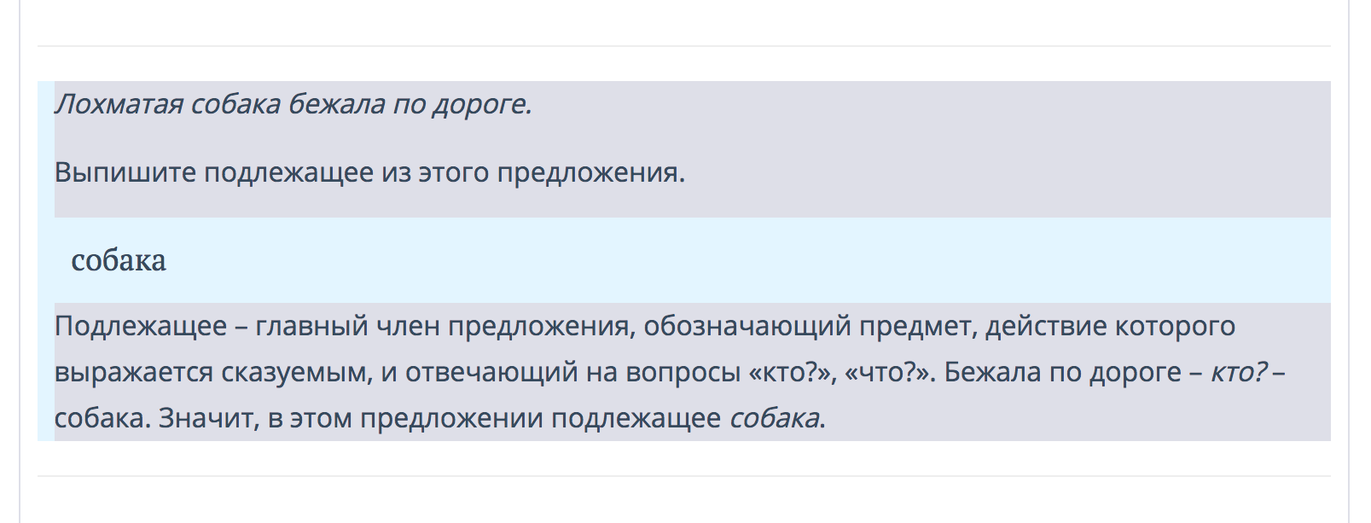This screenshot has height=523, width=1371.
Task: Click the phrase "действие которого" in the explanation
Action: click(x=1110, y=327)
